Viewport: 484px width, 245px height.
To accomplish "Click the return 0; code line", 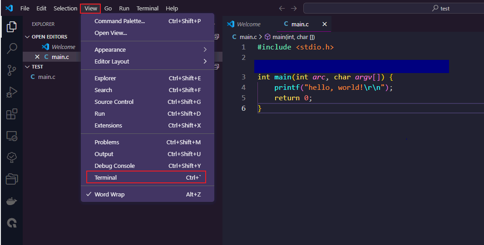I will [x=293, y=98].
